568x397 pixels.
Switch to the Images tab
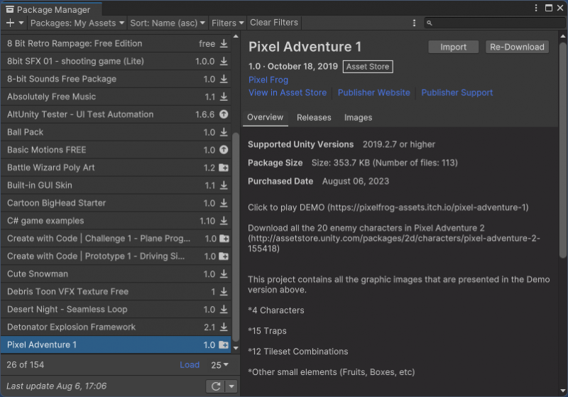point(358,117)
